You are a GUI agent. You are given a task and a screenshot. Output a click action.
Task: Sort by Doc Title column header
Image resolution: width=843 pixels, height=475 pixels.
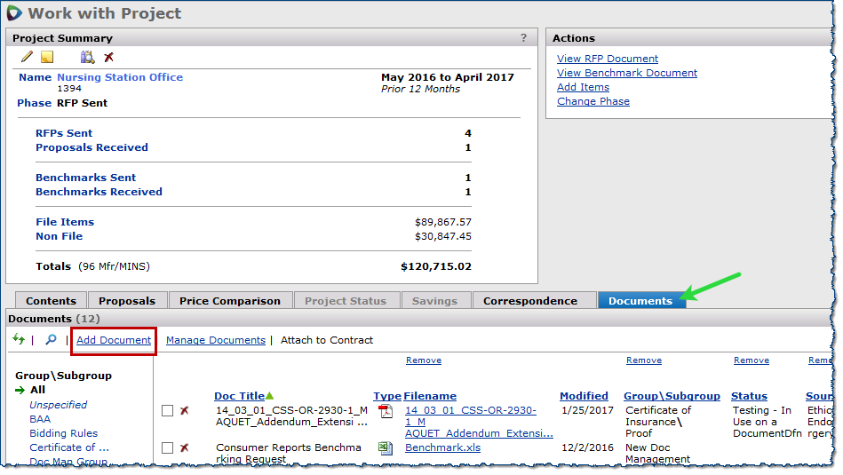click(239, 396)
